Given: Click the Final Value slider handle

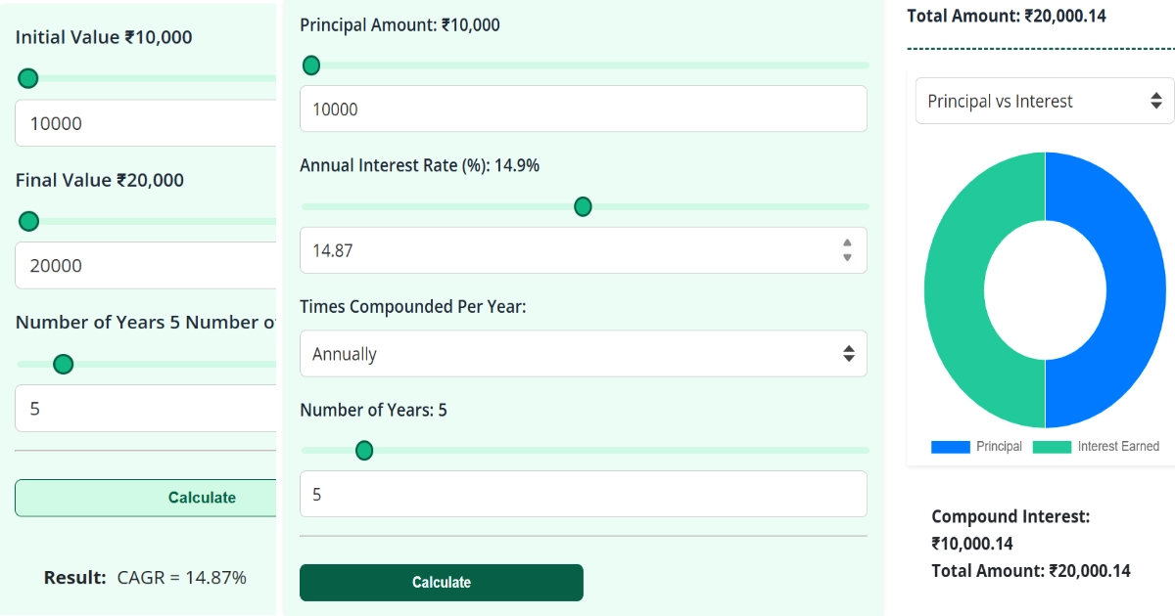Looking at the screenshot, I should (28, 221).
